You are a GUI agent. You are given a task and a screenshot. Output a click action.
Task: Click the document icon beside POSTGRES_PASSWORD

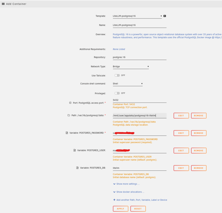(x=67, y=133)
